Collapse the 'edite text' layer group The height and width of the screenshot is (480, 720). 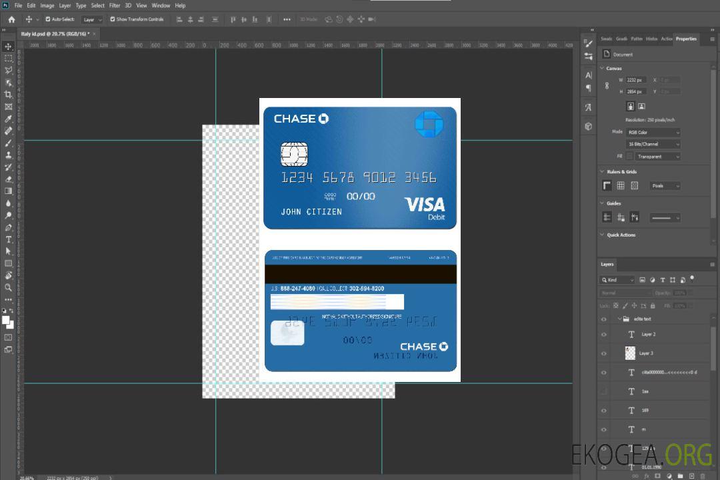pyautogui.click(x=619, y=319)
